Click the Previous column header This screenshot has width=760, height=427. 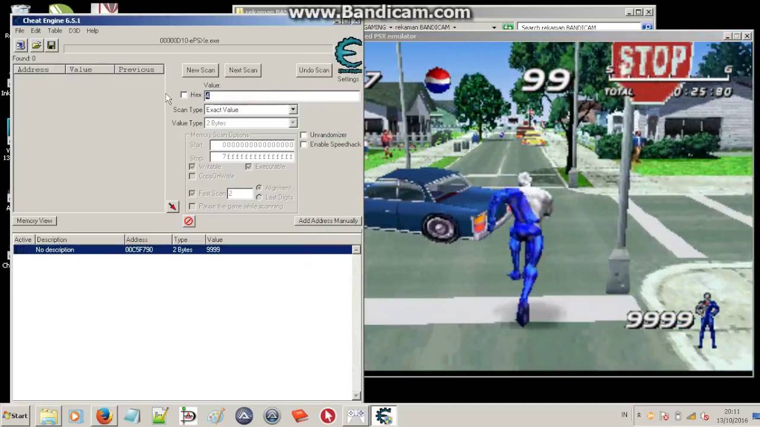(138, 69)
